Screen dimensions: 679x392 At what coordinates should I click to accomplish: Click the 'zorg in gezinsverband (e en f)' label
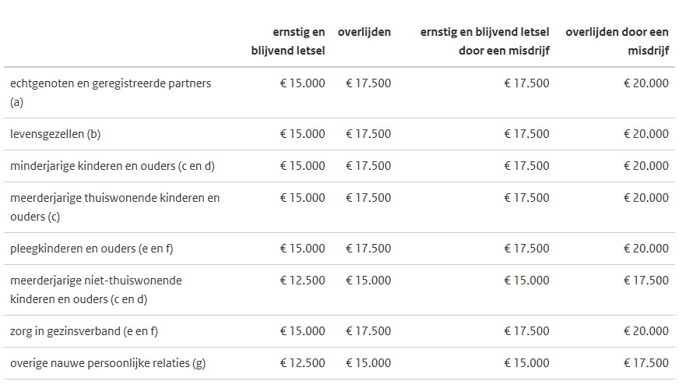[84, 331]
